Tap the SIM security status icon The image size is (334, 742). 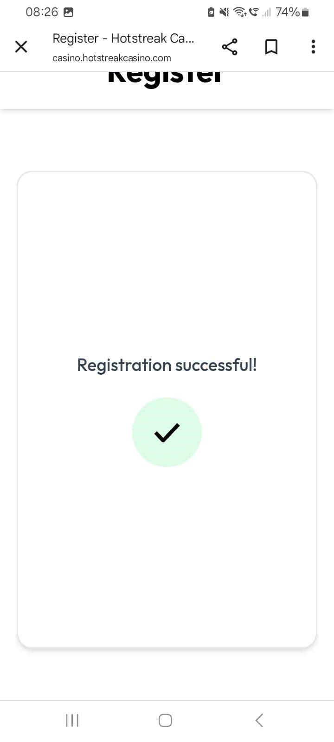coord(211,12)
